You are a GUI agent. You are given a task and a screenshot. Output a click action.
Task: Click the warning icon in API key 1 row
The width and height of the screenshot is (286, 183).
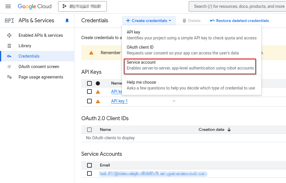point(98,101)
